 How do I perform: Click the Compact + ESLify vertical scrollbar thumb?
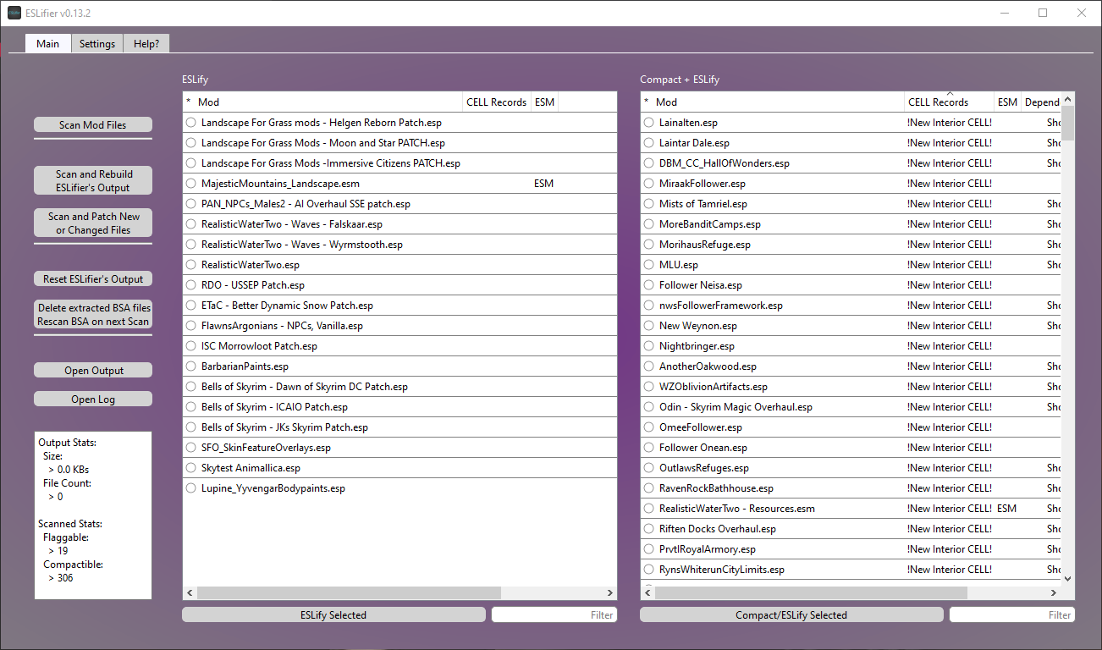click(x=1067, y=124)
